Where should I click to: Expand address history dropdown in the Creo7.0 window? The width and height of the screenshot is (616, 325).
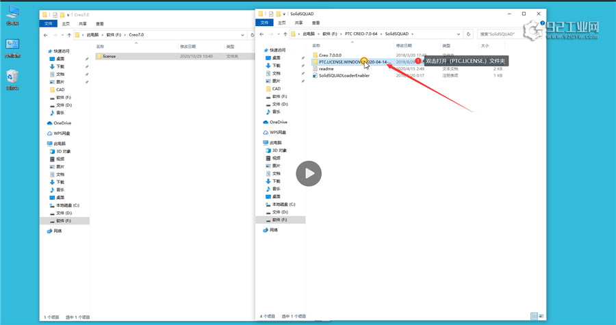point(243,35)
